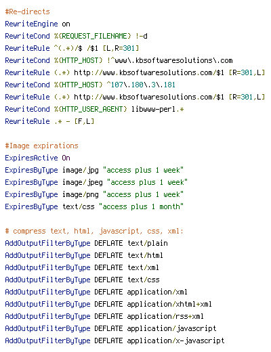This screenshot has width=271, height=352.
Task: Click the image/png type text
Action: click(81, 194)
